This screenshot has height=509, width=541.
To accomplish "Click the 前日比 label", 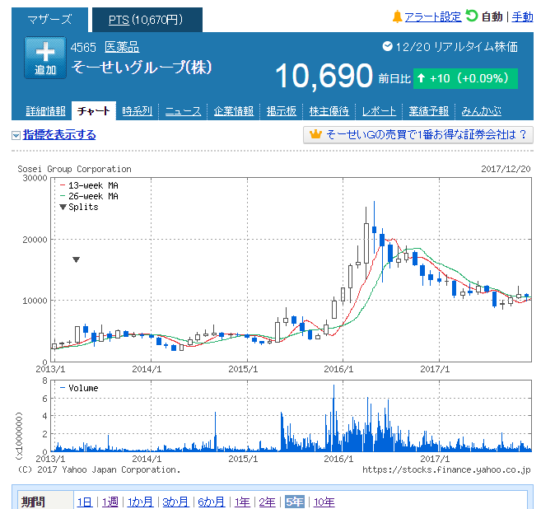I will 394,79.
